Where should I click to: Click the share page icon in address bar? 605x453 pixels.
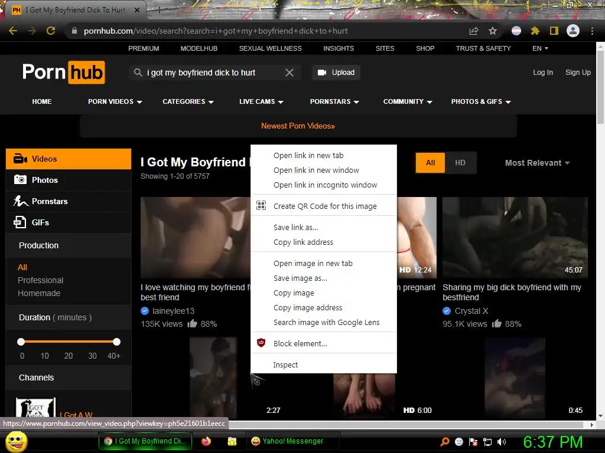[474, 31]
